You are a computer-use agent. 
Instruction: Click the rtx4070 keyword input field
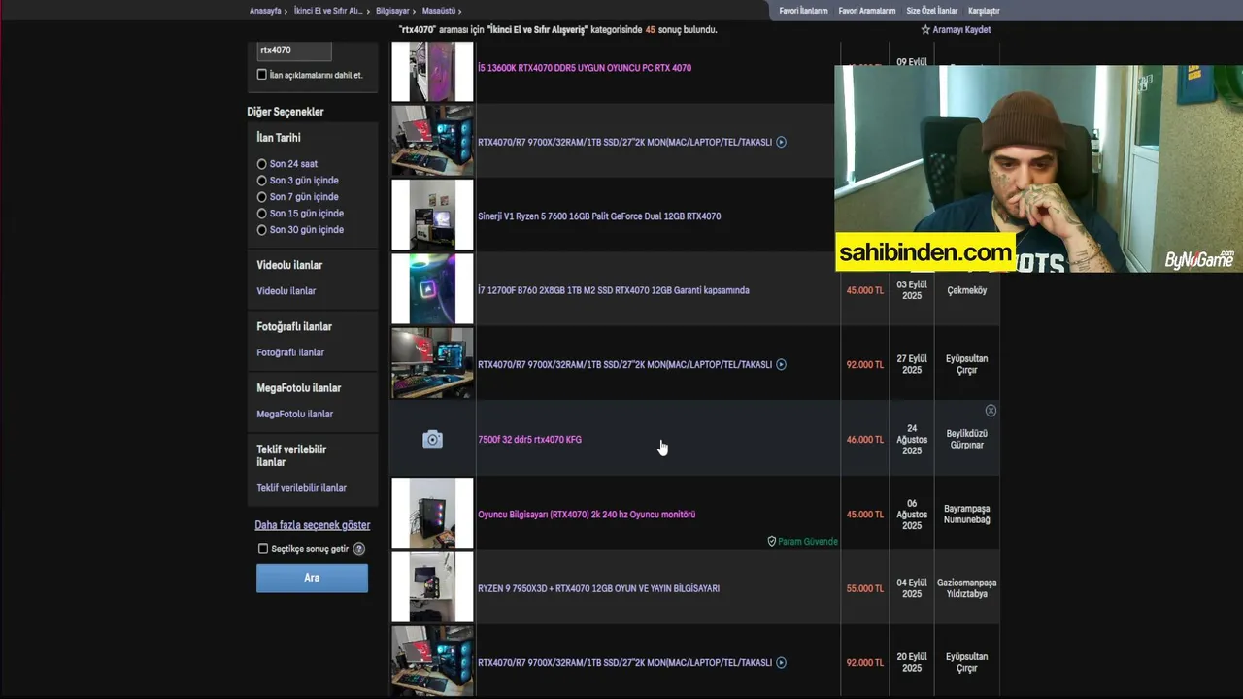tap(294, 50)
